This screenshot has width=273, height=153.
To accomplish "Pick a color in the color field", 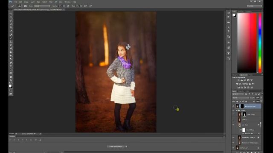I will pyautogui.click(x=247, y=43).
